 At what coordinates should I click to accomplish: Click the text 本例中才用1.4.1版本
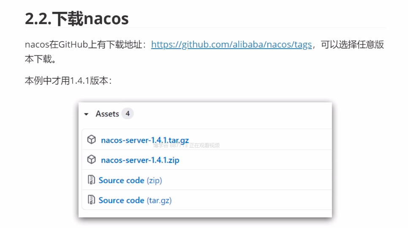pos(68,81)
